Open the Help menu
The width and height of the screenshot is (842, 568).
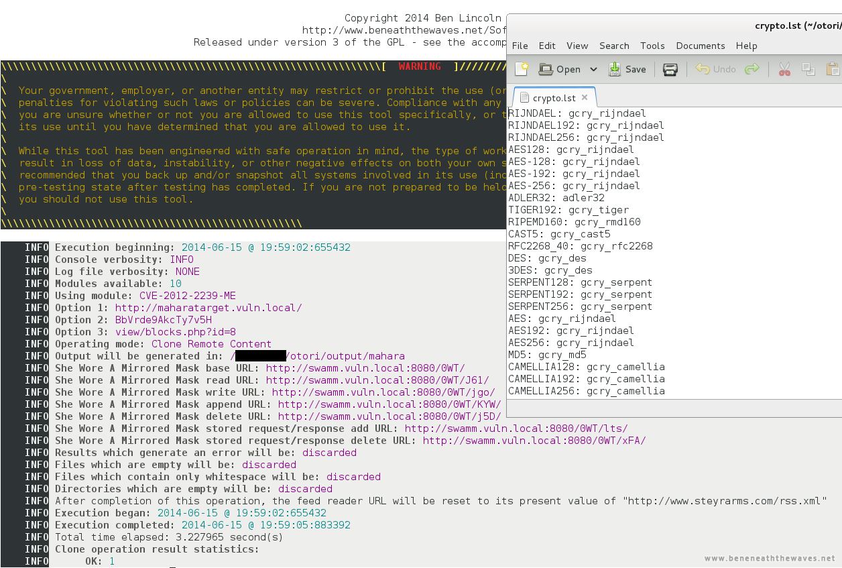tap(746, 46)
